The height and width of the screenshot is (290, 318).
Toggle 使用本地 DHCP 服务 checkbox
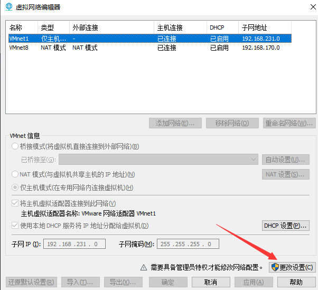15,226
